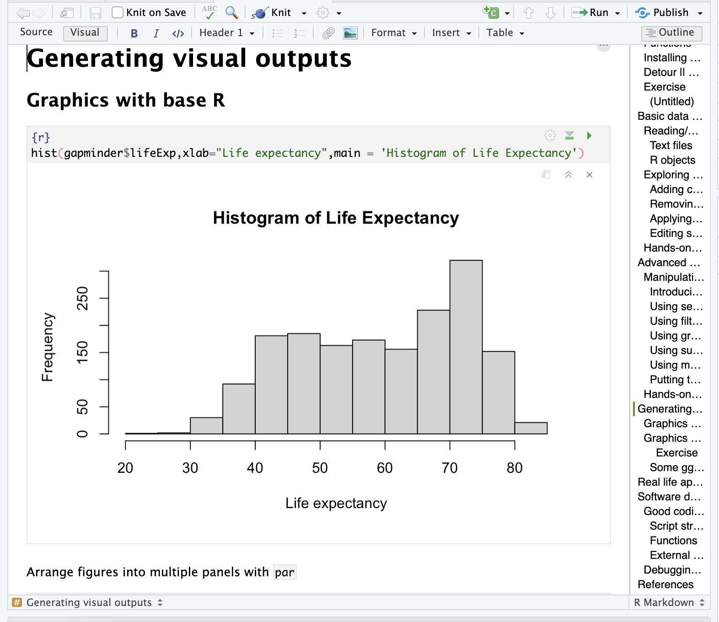Apply italic formatting with the I icon
Screen dimensions: 719x622
(x=156, y=33)
